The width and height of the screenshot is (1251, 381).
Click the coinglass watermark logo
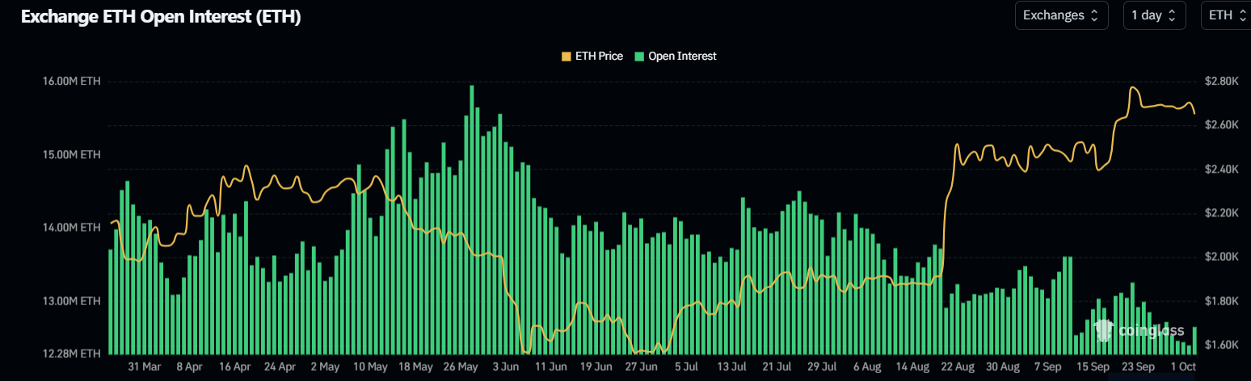(x=1138, y=329)
